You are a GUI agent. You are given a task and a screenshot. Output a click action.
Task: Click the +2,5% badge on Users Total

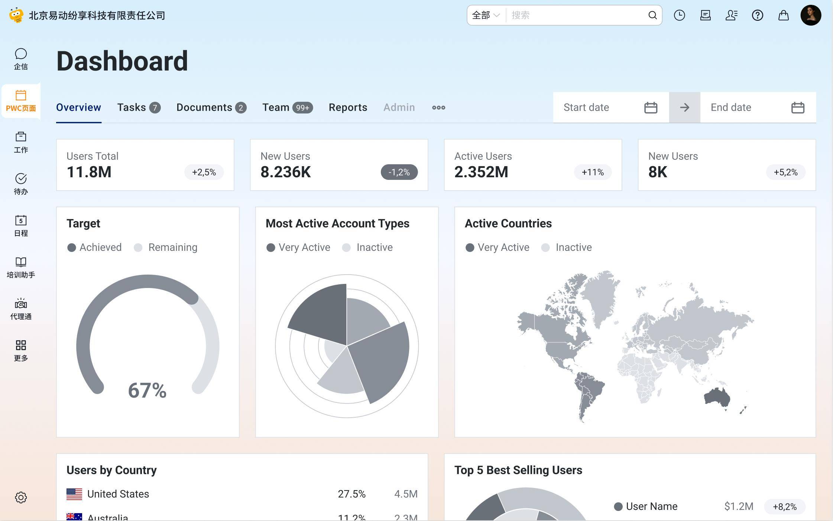(x=204, y=172)
